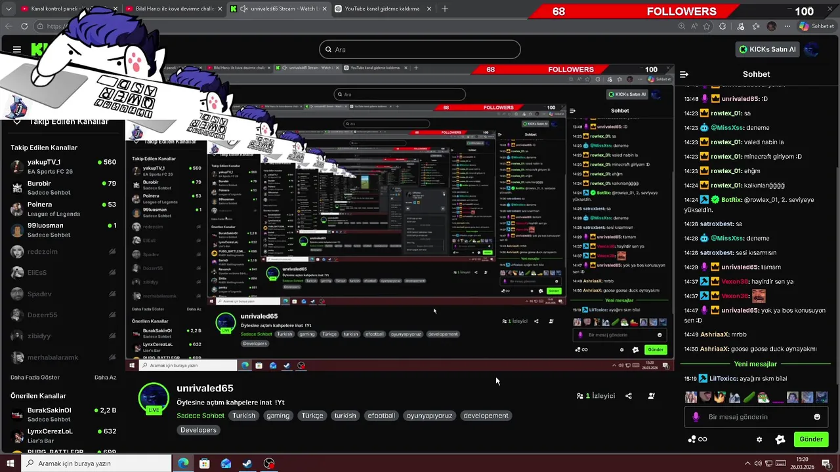This screenshot has height=472, width=840.
Task: Open browser three-dot settings menu
Action: point(786,26)
